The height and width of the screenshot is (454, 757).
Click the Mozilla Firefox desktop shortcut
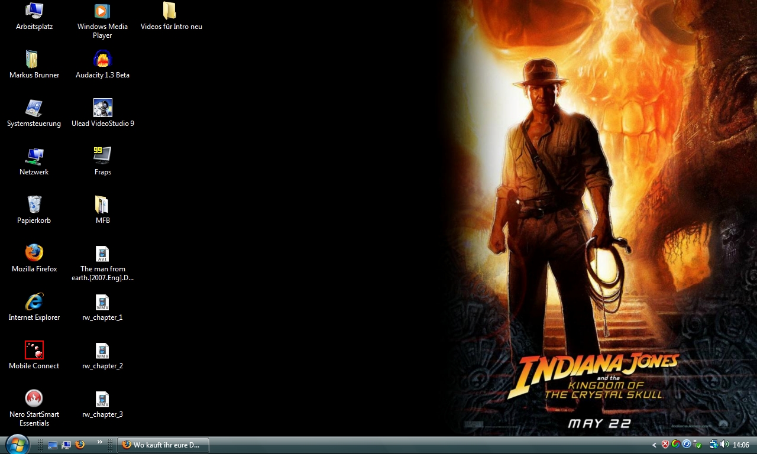click(34, 253)
